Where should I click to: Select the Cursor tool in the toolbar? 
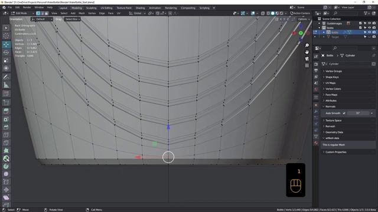click(6, 36)
